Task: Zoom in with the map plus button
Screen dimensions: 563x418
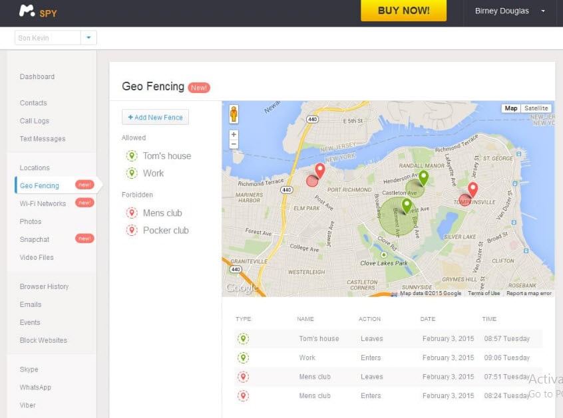Action: [x=234, y=134]
